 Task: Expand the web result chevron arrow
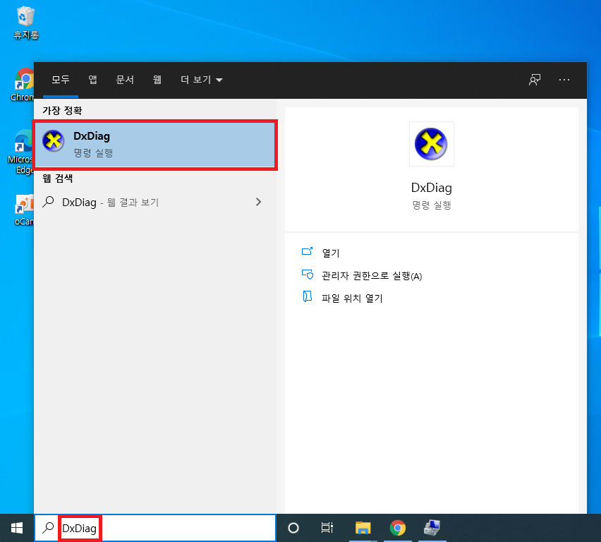(259, 202)
